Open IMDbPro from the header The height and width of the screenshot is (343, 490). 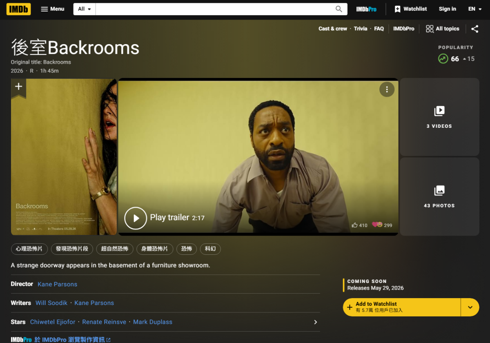(366, 9)
